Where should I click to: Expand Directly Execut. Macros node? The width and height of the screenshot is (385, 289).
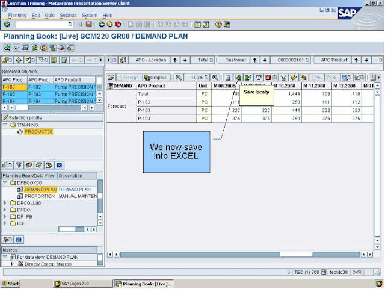12,264
